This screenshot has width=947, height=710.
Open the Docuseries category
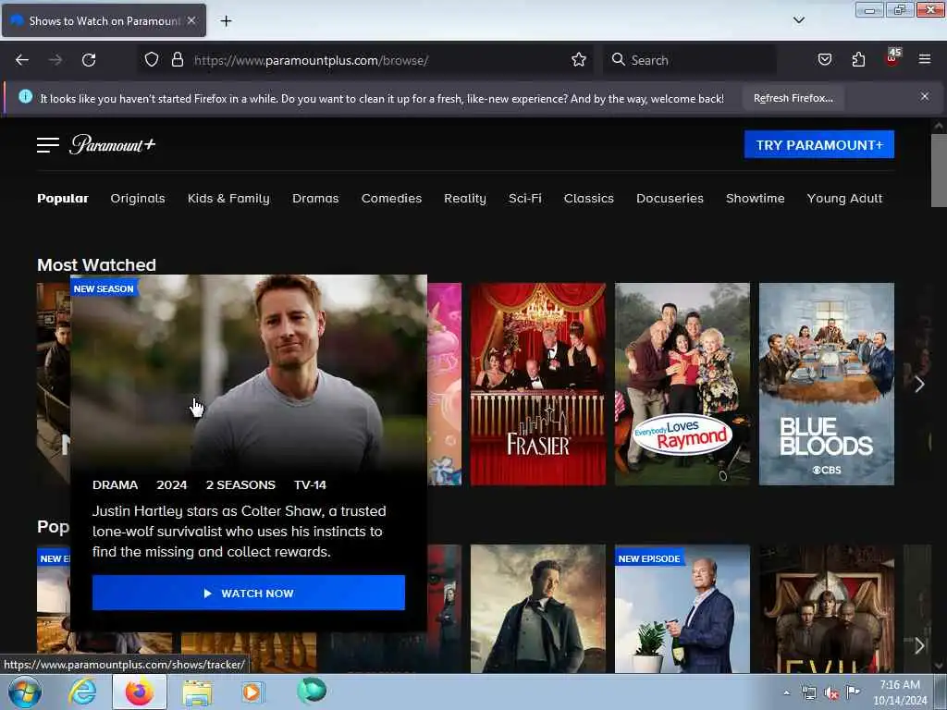670,199
